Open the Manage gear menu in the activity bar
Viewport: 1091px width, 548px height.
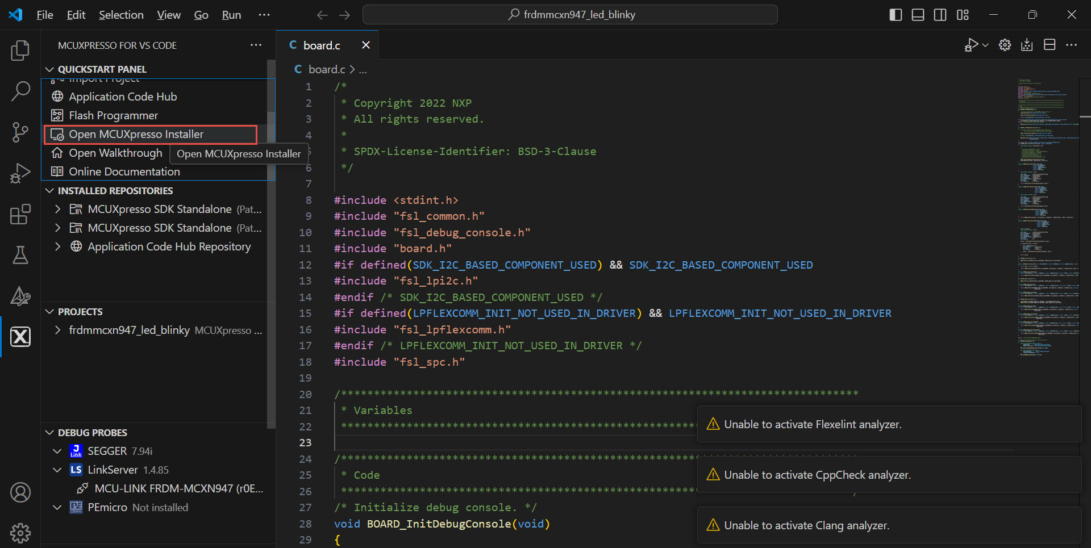(x=20, y=533)
